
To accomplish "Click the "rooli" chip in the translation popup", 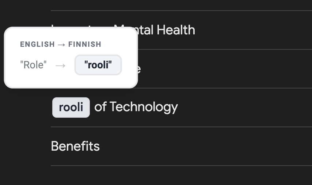I will click(x=98, y=65).
